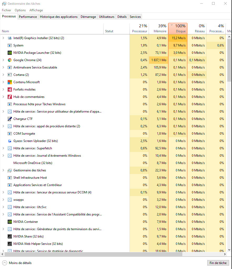Expand the Intel(R) Graphics Installer group

coord(3,38)
